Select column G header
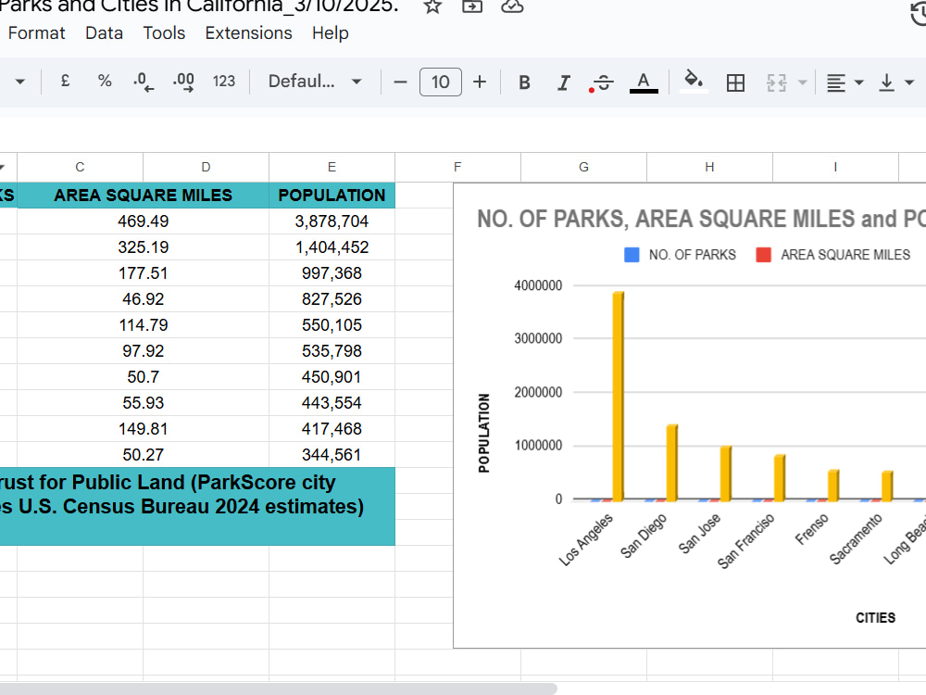Image resolution: width=926 pixels, height=695 pixels. pyautogui.click(x=583, y=167)
